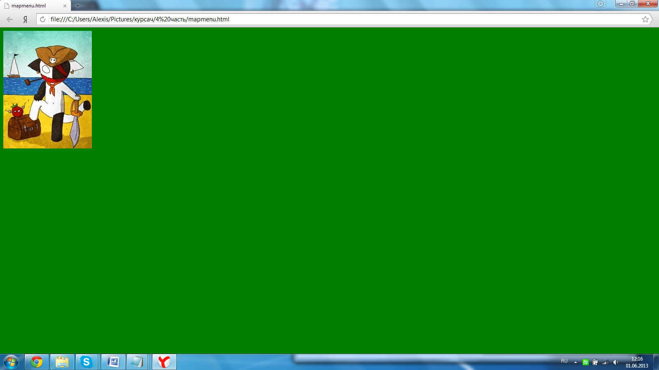Open browser settings gear icon
The height and width of the screenshot is (370, 659).
(x=601, y=4)
